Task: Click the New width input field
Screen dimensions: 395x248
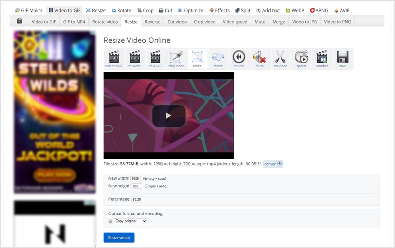Action: (135, 178)
